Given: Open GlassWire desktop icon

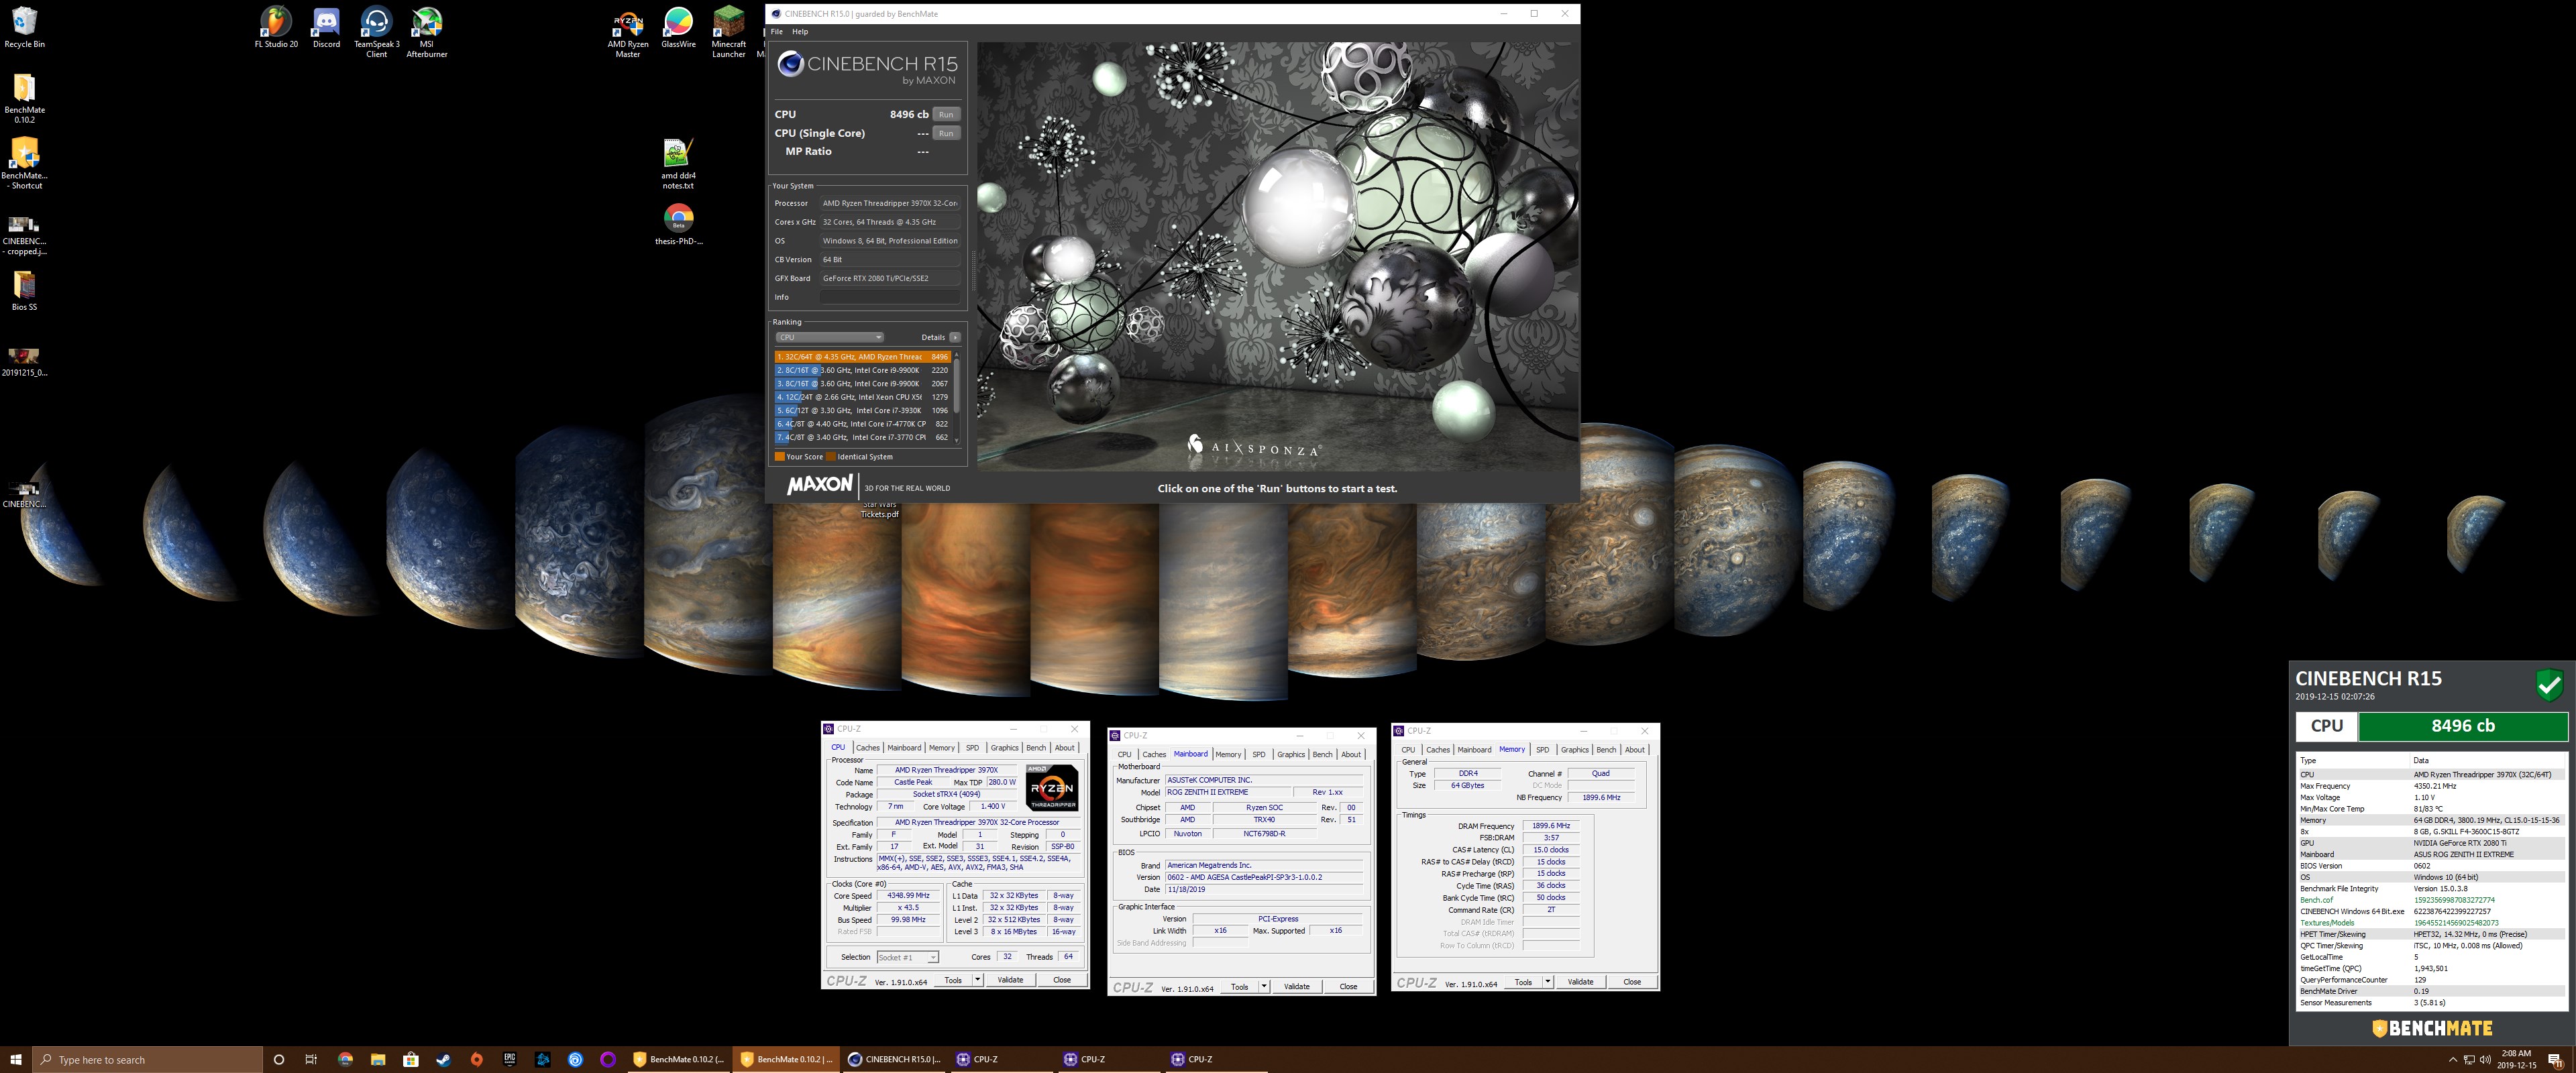Looking at the screenshot, I should click(x=678, y=27).
